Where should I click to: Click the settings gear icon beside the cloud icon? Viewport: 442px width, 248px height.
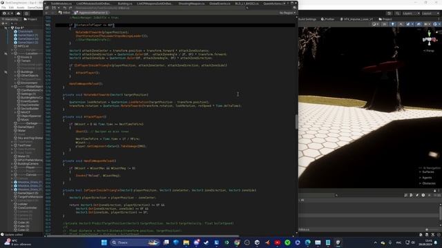coord(26,13)
